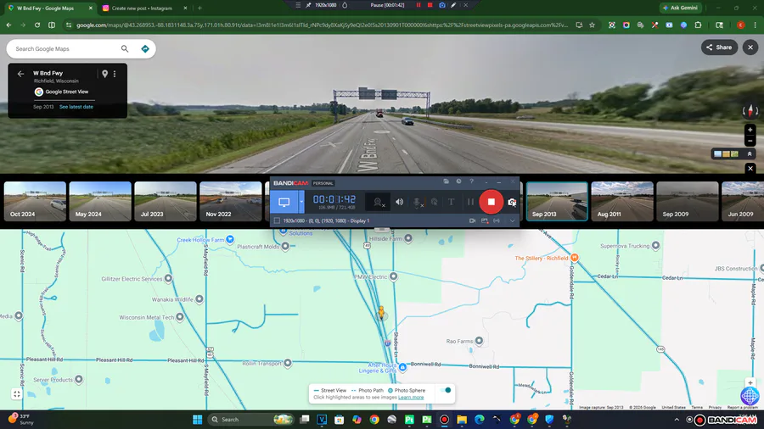
Task: Select Aug 2011 street view thumbnail
Action: tap(622, 202)
